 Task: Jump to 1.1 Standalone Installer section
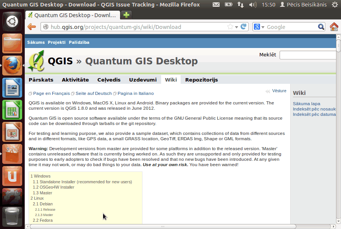82,182
